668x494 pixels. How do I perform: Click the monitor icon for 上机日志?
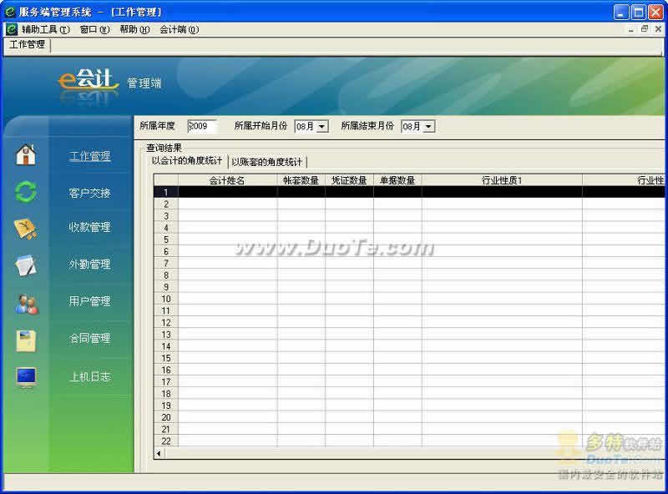(27, 378)
